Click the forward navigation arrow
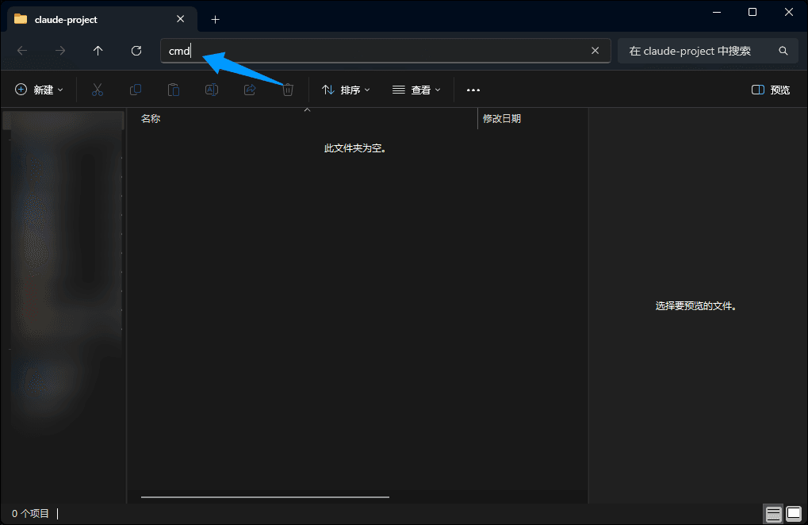 pyautogui.click(x=60, y=51)
